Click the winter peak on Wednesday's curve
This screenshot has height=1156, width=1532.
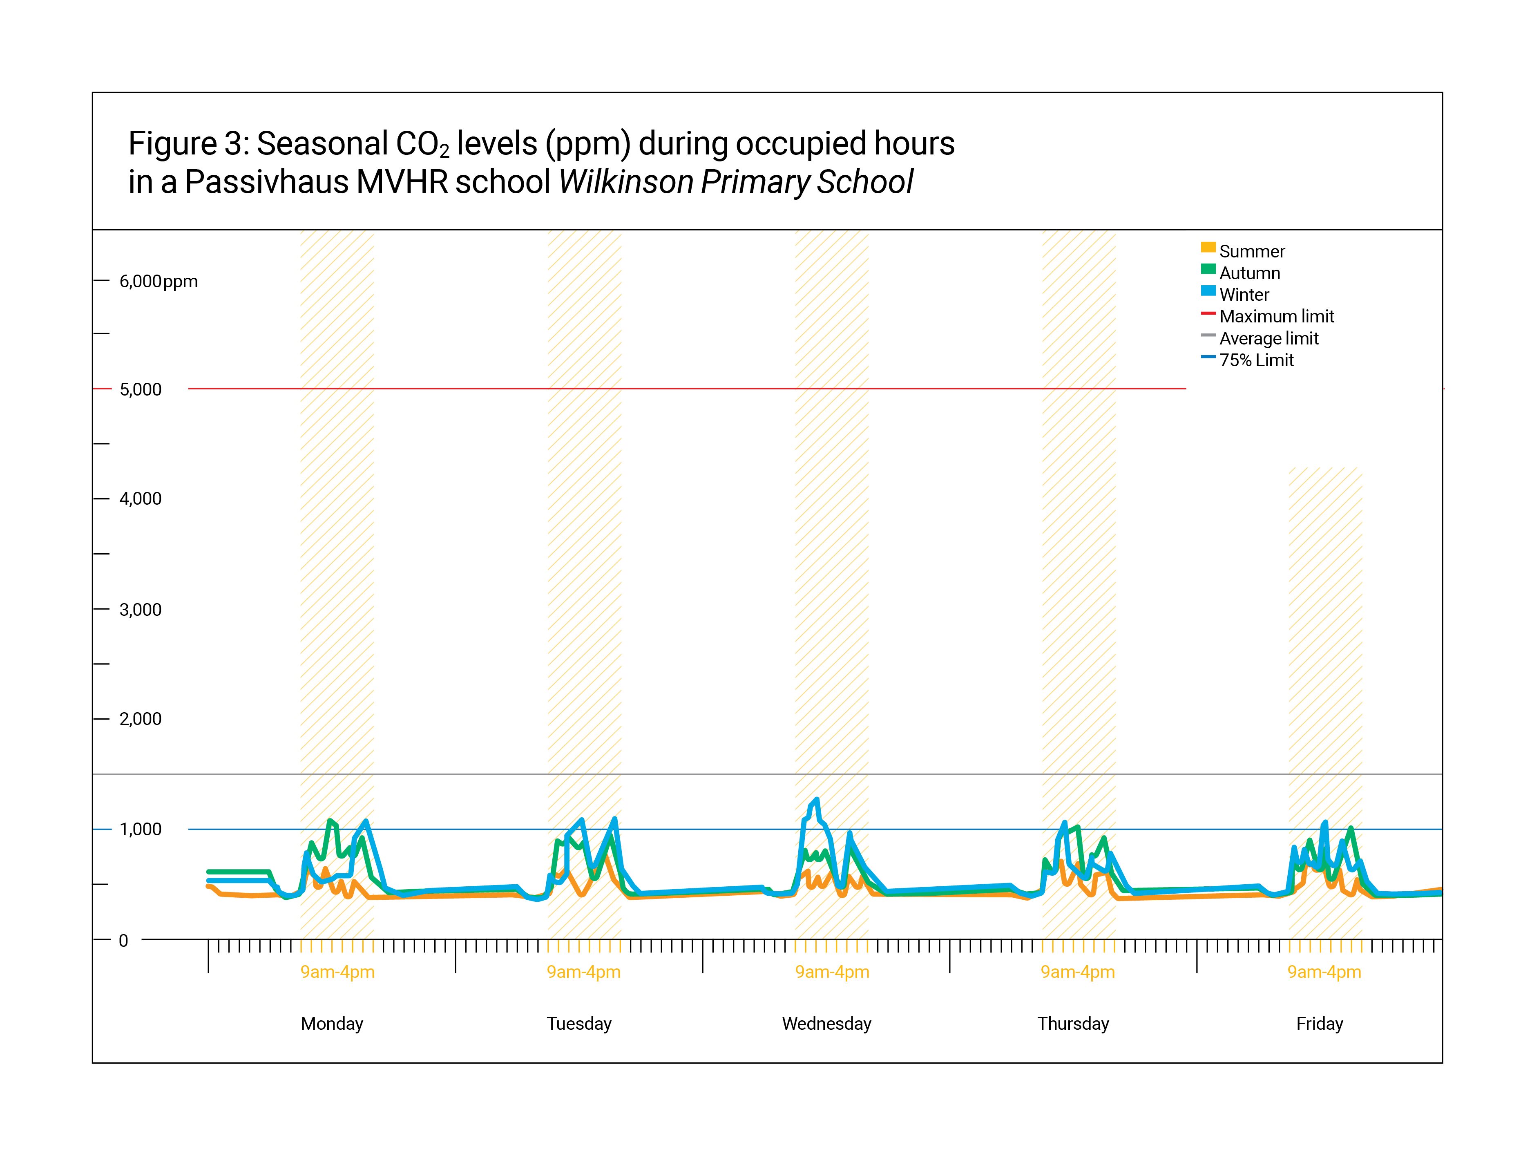coord(817,800)
